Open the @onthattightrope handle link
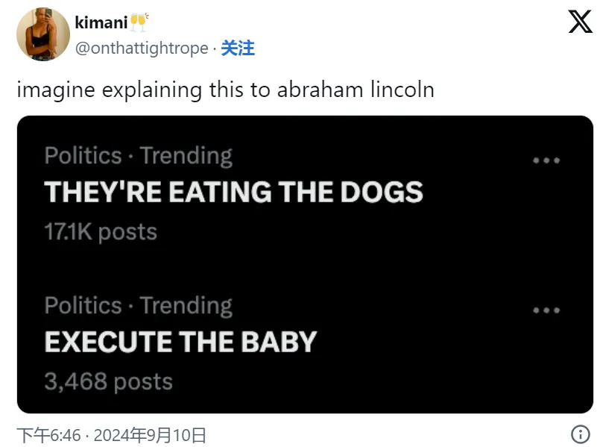 point(142,49)
